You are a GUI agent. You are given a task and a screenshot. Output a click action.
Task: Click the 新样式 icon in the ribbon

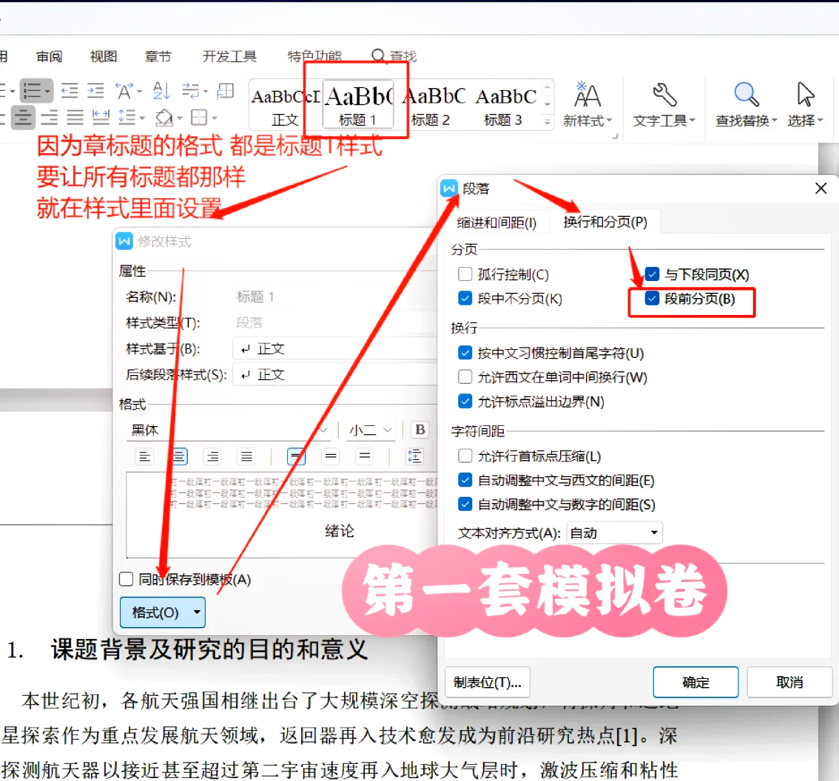tap(587, 96)
